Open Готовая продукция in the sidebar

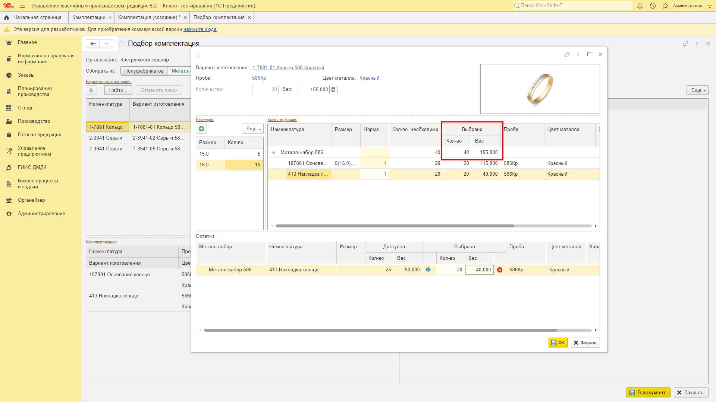(40, 135)
